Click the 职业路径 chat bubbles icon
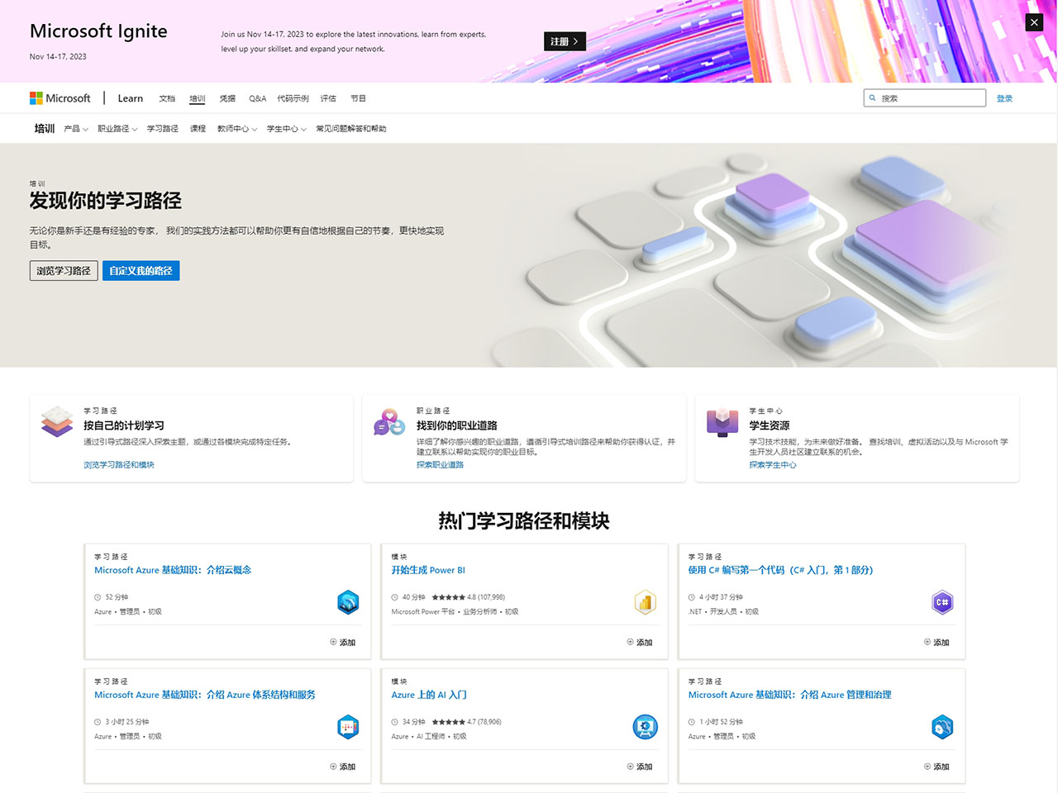Viewport: 1058px width, 793px height. 389,422
